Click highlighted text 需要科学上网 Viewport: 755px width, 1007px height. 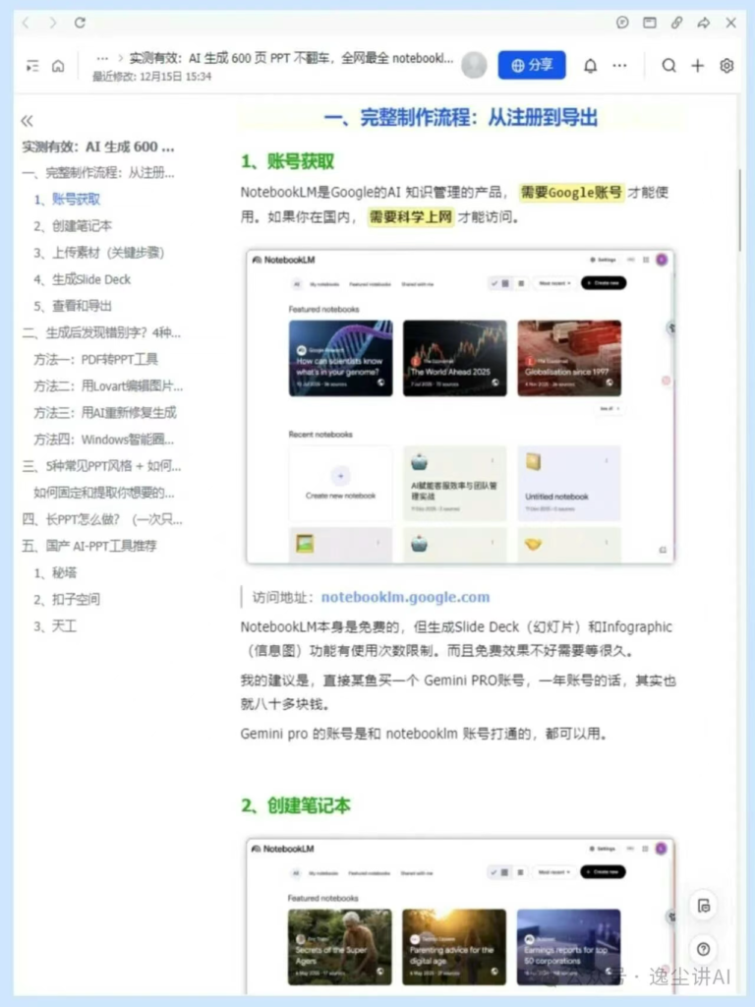(x=411, y=216)
